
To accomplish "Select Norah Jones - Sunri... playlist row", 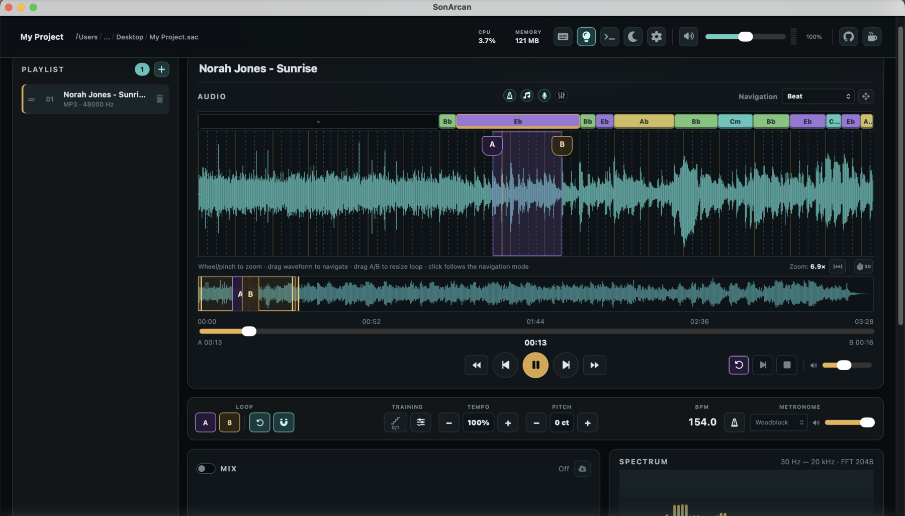I will pos(96,99).
